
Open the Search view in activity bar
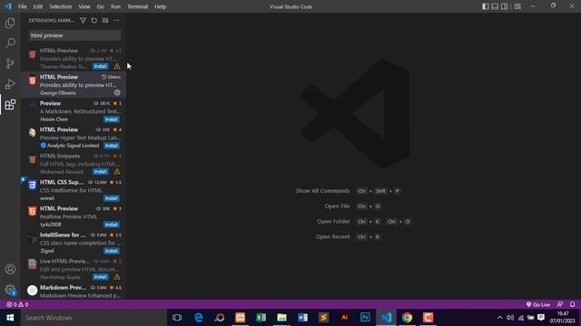tap(10, 43)
